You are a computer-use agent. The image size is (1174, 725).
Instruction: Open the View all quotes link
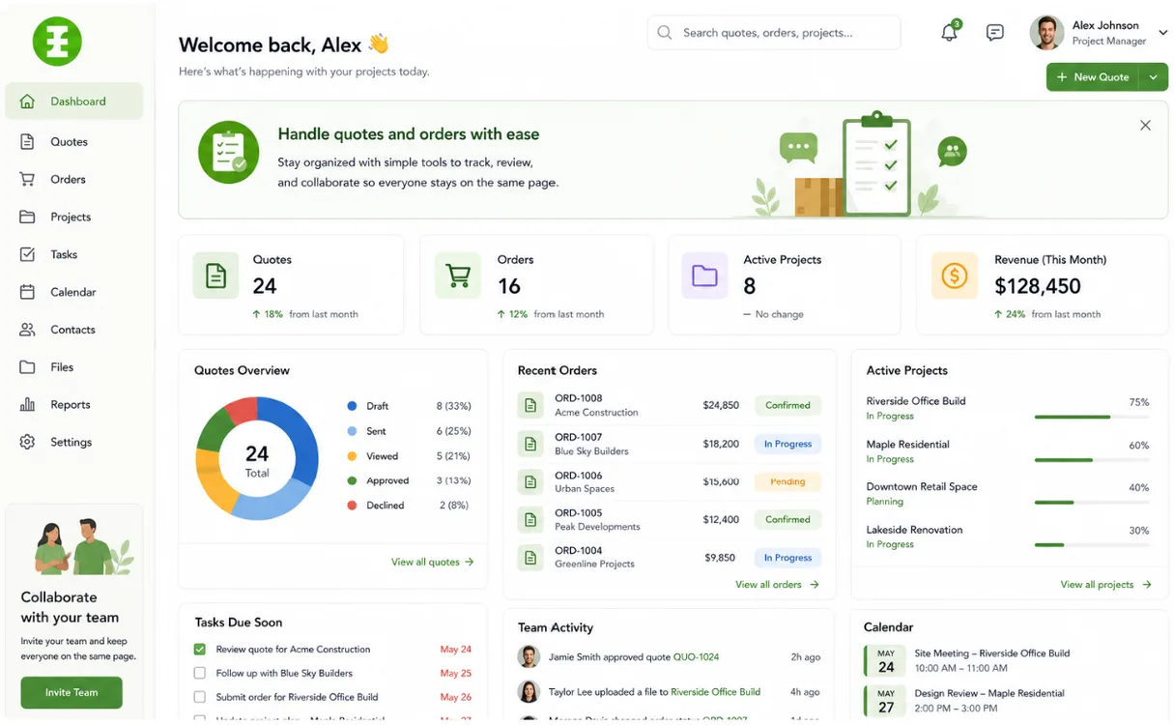[x=432, y=562]
